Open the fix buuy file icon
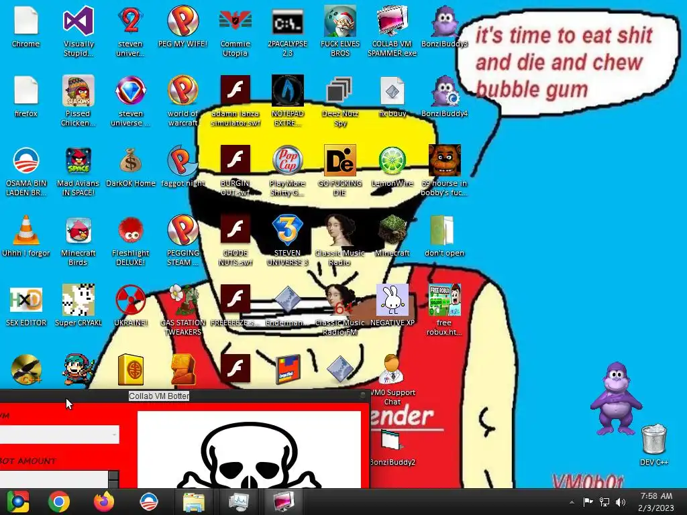 coord(392,97)
